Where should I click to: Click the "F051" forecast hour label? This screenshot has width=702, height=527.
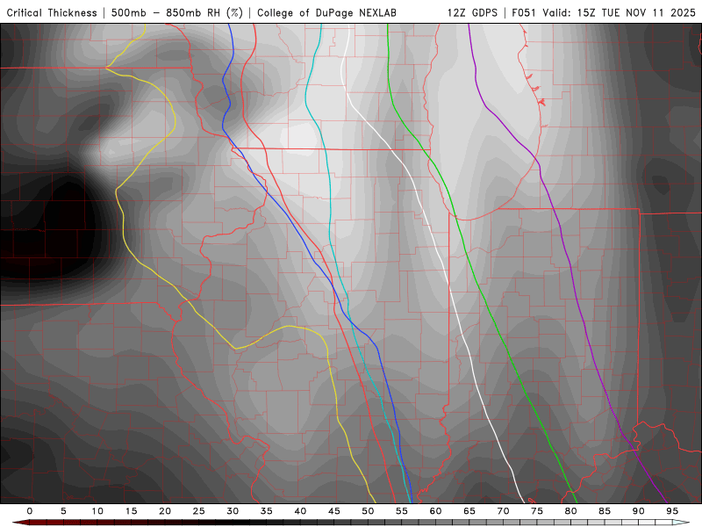pyautogui.click(x=524, y=12)
